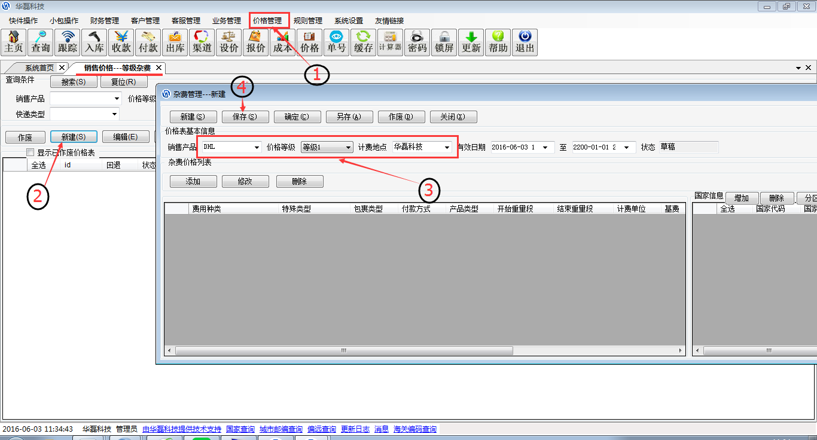The width and height of the screenshot is (817, 440).
Task: Click the 渠道 channel toolbar icon
Action: coord(202,42)
